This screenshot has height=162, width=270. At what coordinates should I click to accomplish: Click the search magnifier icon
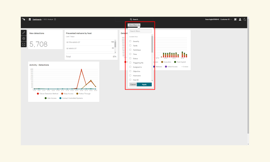tap(131, 19)
